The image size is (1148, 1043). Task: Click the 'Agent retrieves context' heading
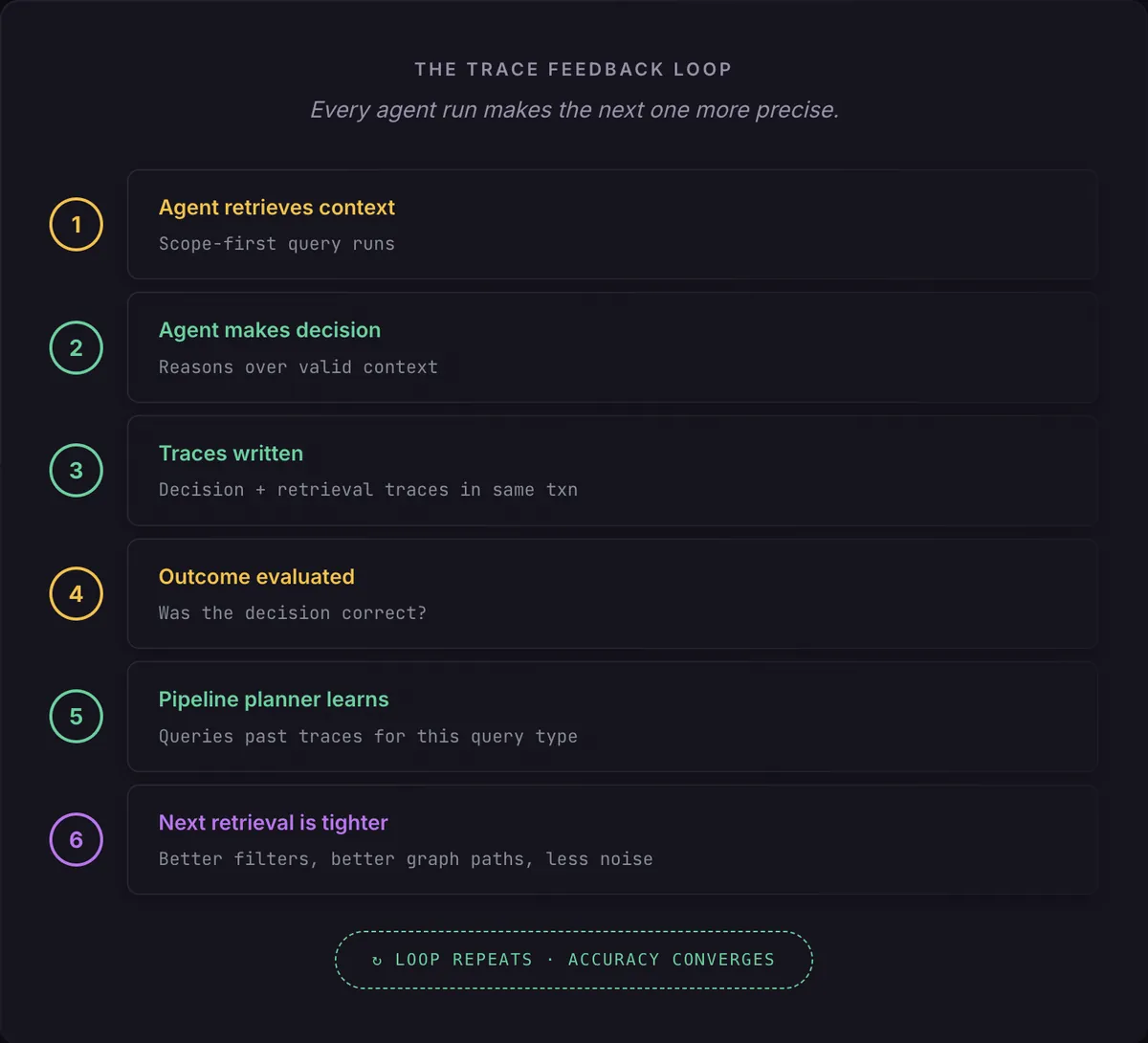pyautogui.click(x=276, y=208)
